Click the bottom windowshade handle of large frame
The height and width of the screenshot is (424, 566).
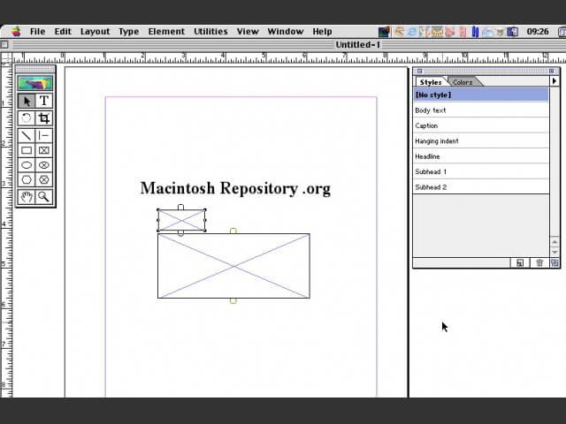point(233,300)
